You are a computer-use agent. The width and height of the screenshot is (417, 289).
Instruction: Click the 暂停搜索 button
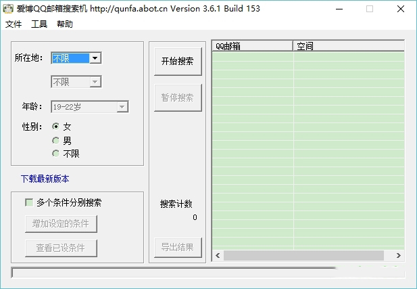[178, 97]
